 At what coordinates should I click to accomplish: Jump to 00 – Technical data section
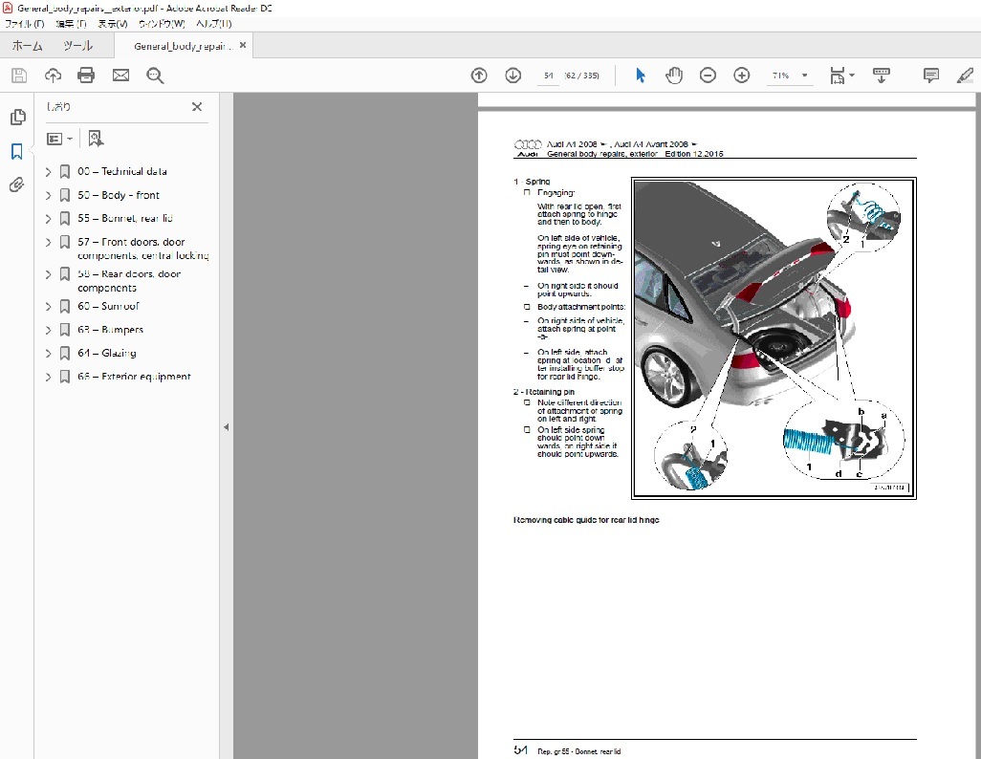tap(122, 171)
